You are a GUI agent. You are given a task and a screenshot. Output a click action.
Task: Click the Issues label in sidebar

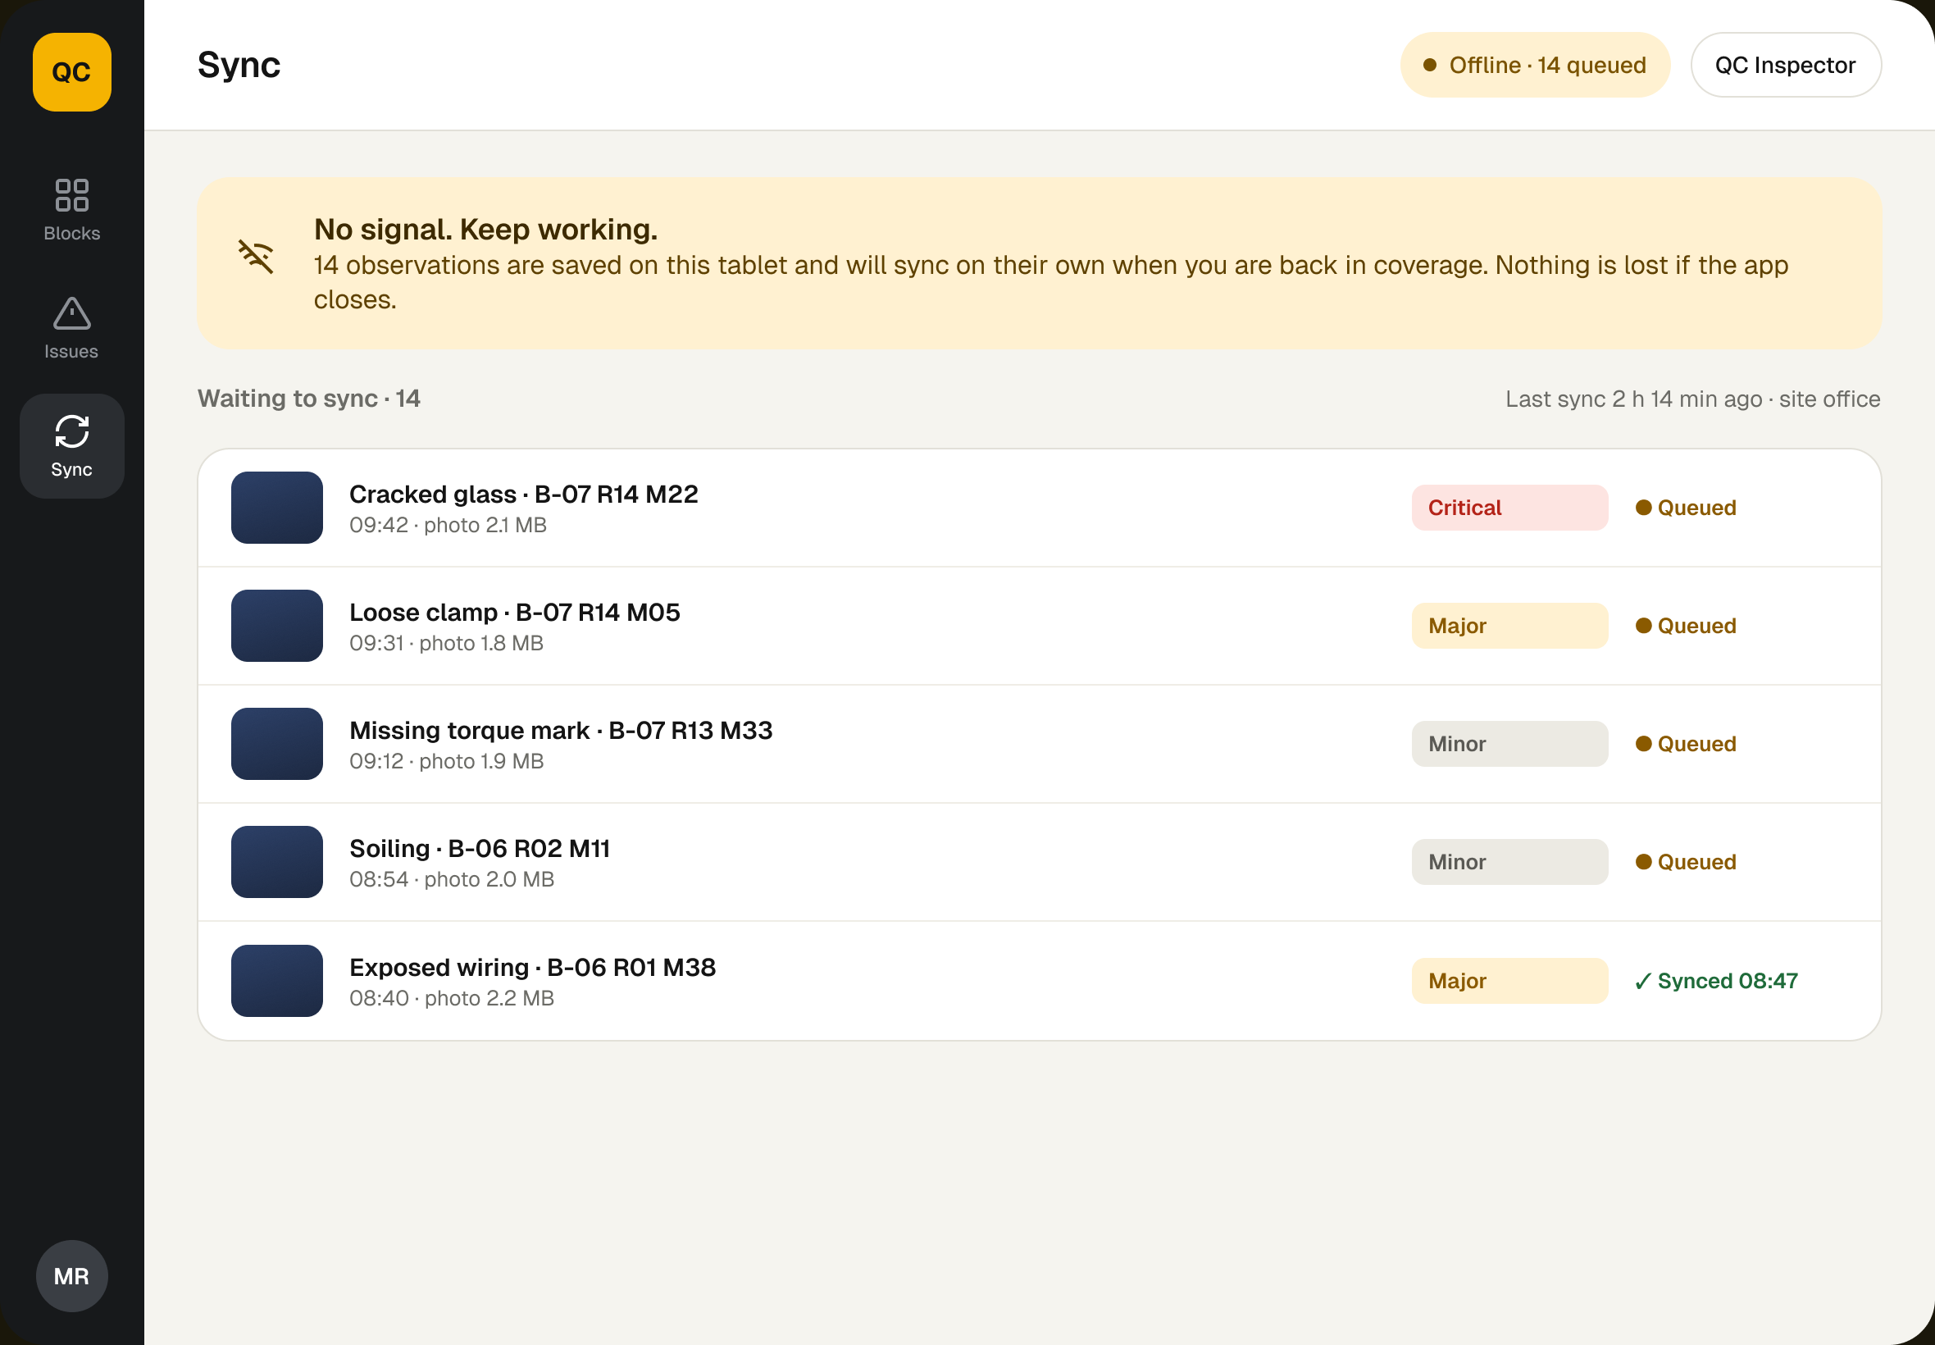[x=71, y=351]
